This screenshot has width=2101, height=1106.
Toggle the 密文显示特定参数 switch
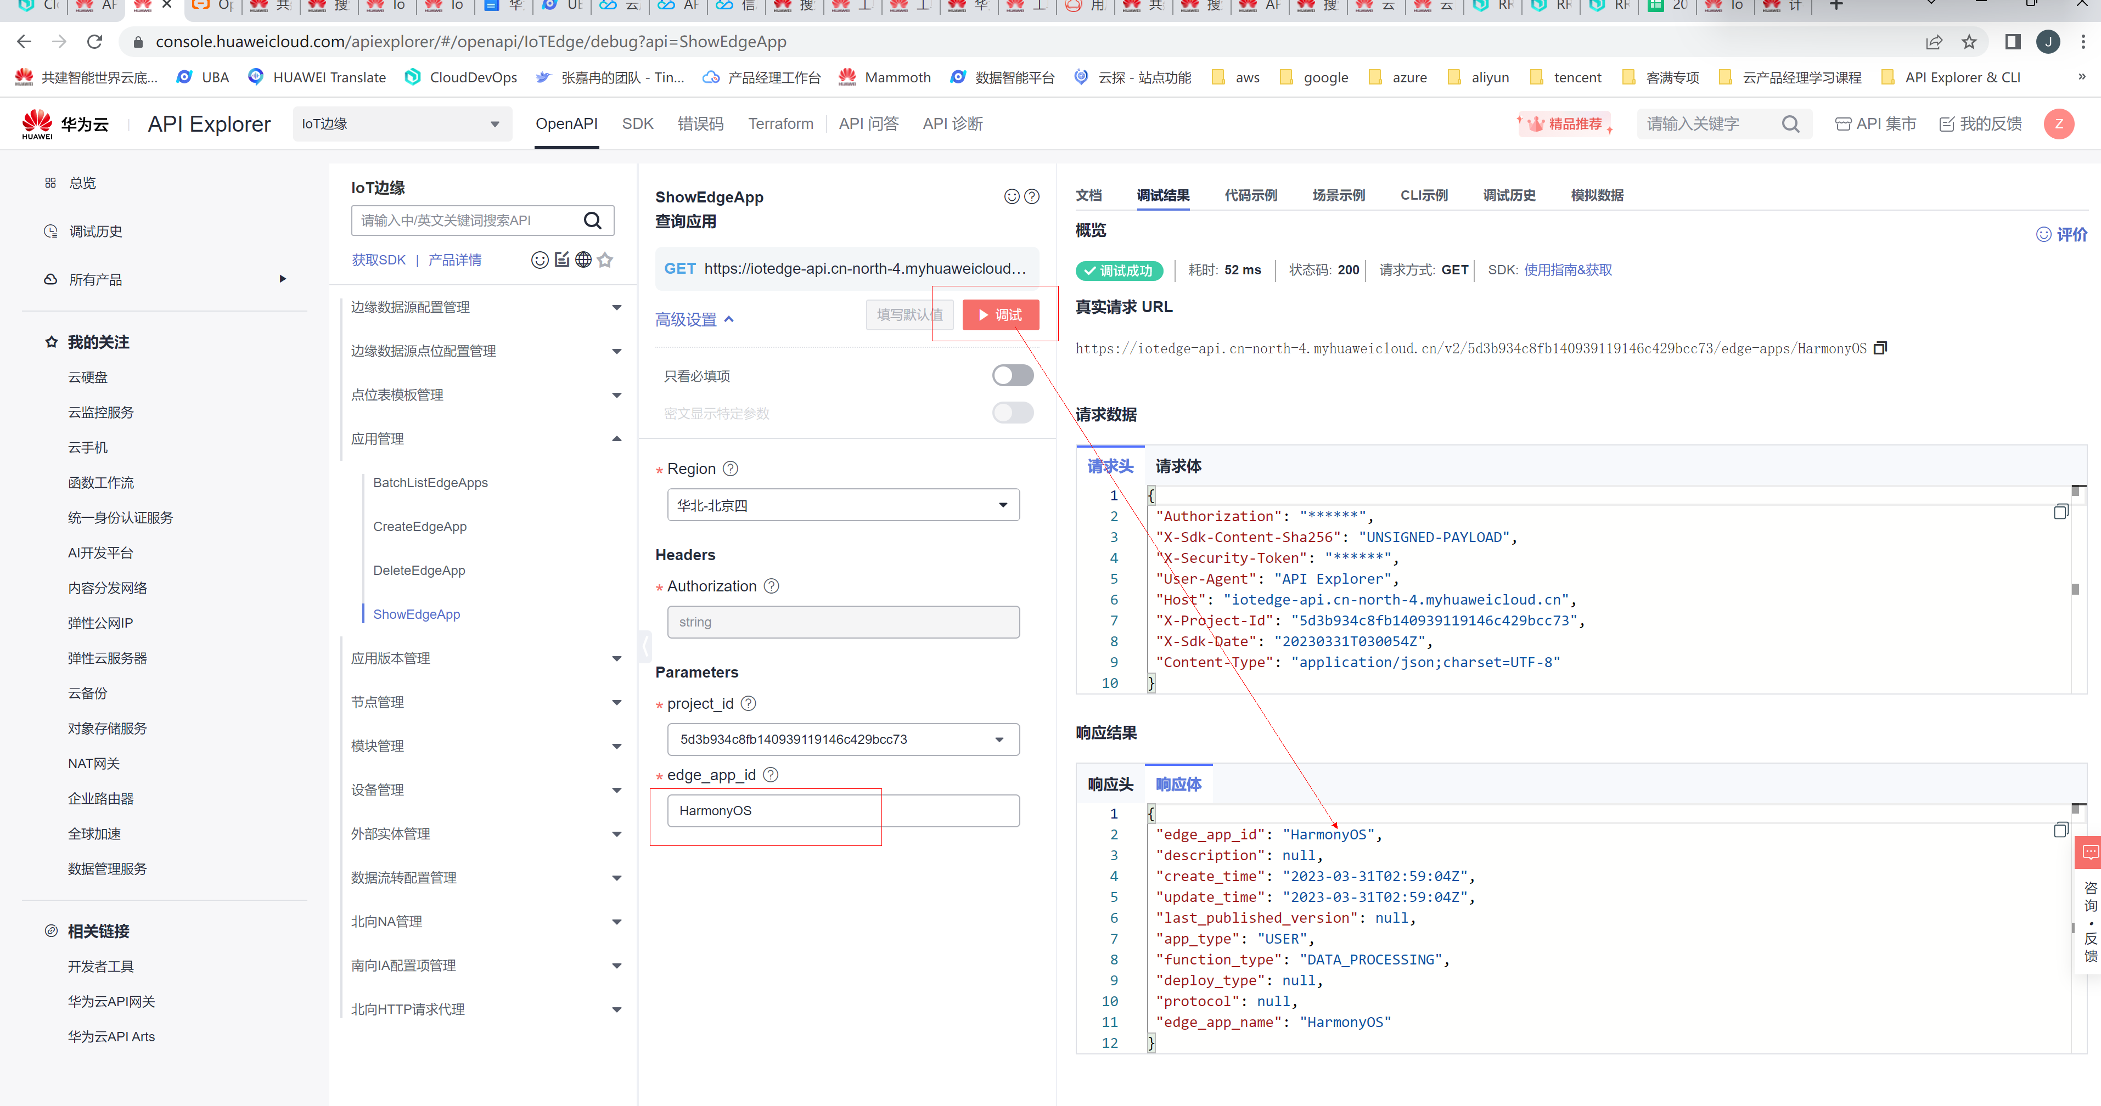[x=1012, y=413]
